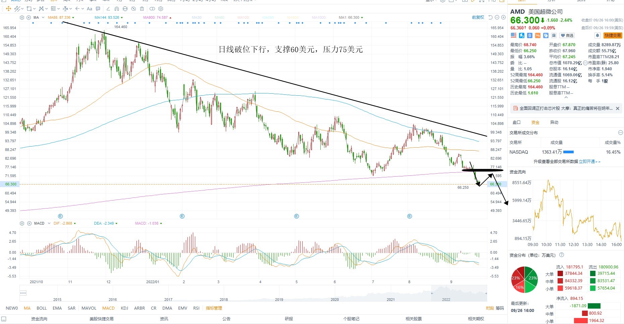Collapse quote details with up chevron
This screenshot has width=624, height=324.
[x=566, y=97]
